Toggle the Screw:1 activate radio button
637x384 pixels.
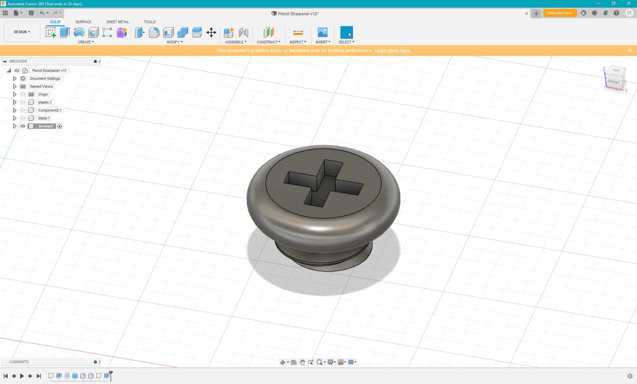pos(60,126)
